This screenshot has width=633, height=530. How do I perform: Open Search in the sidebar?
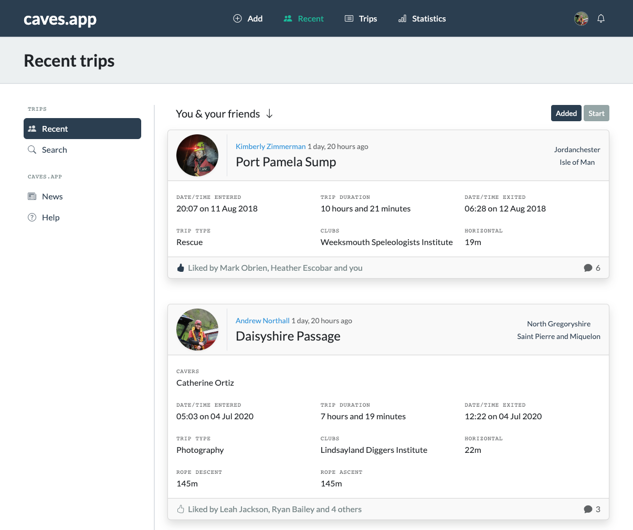click(54, 150)
